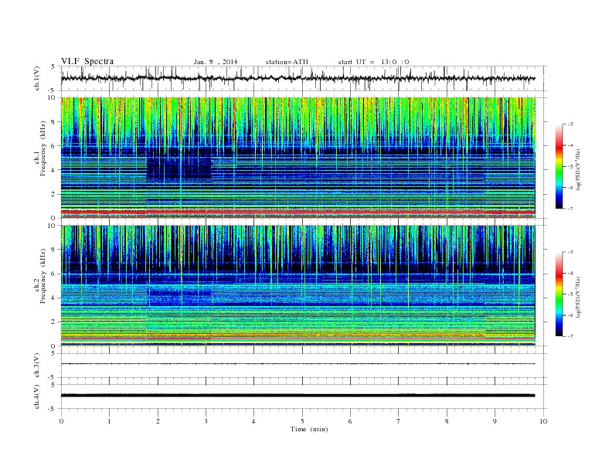The width and height of the screenshot is (612, 473).
Task: Click the "ch.4(V)" axis label
Action: 36,396
